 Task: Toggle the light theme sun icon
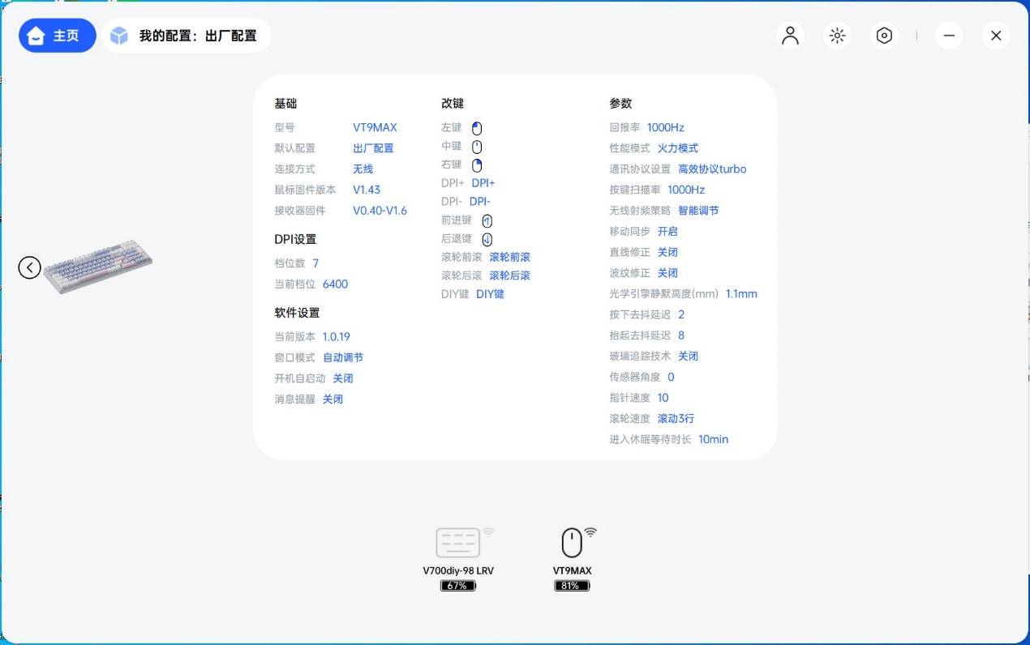(837, 36)
